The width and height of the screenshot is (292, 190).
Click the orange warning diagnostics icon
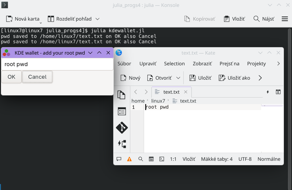pyautogui.click(x=129, y=159)
